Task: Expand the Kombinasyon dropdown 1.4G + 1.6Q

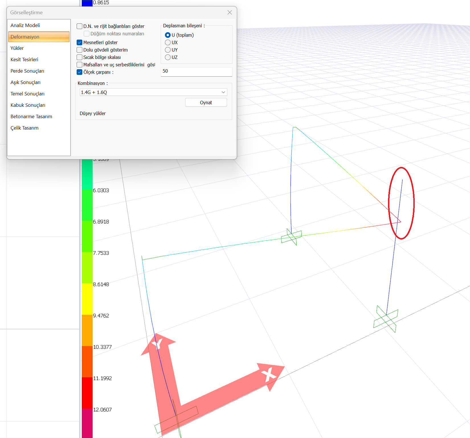Action: coord(153,92)
